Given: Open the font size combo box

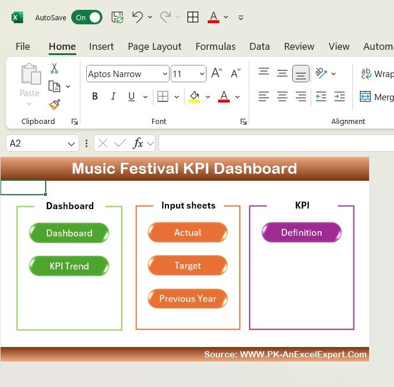Looking at the screenshot, I should (189, 74).
